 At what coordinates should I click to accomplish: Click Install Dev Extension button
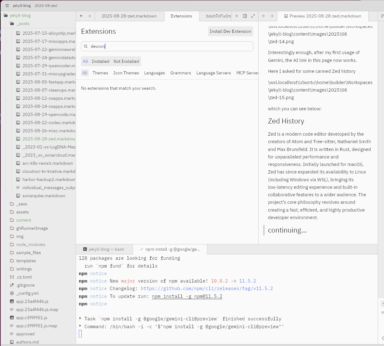(x=230, y=31)
